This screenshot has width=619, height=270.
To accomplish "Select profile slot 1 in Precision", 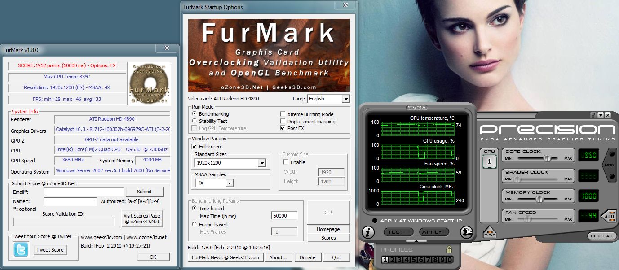I will (x=385, y=260).
